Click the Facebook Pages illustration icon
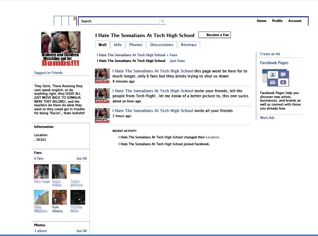The image size is (318, 236). coord(276,78)
